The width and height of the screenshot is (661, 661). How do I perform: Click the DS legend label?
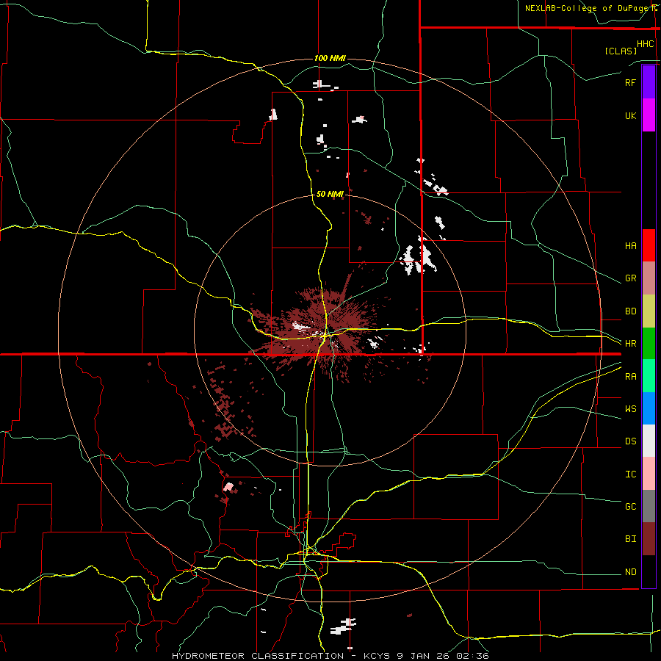point(630,441)
